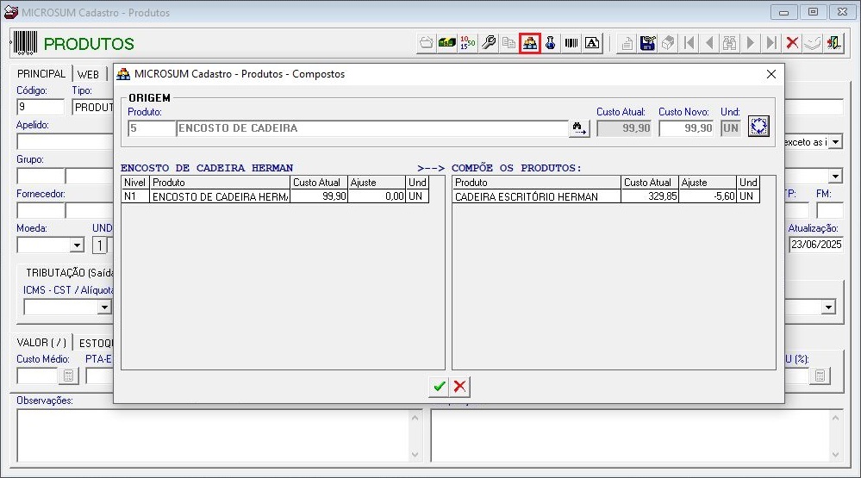Open the Moeda dropdown
861x478 pixels.
pos(77,246)
